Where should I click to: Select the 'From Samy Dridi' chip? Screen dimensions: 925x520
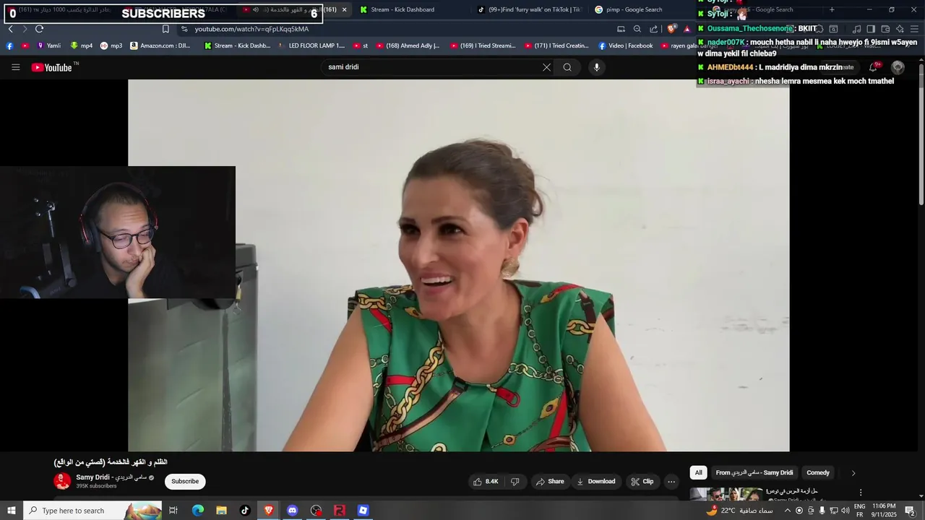[x=754, y=473]
